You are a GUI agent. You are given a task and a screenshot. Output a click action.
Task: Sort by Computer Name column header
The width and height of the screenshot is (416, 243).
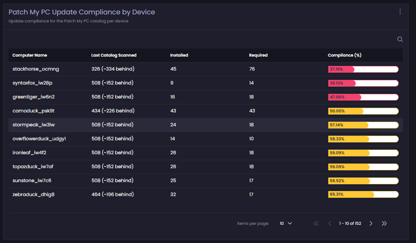[x=30, y=55]
